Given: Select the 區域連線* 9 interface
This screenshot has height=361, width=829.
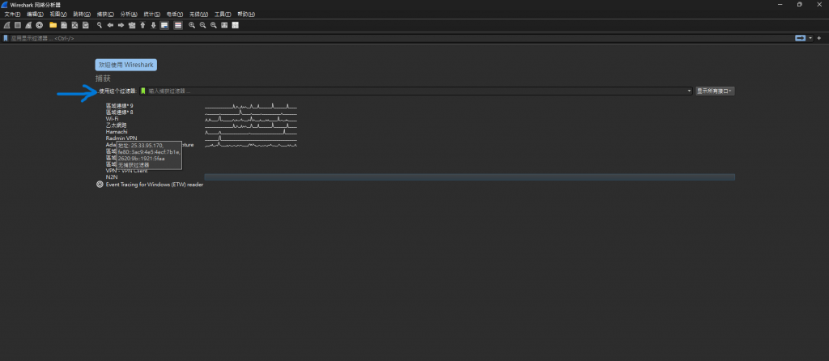Looking at the screenshot, I should coord(120,106).
